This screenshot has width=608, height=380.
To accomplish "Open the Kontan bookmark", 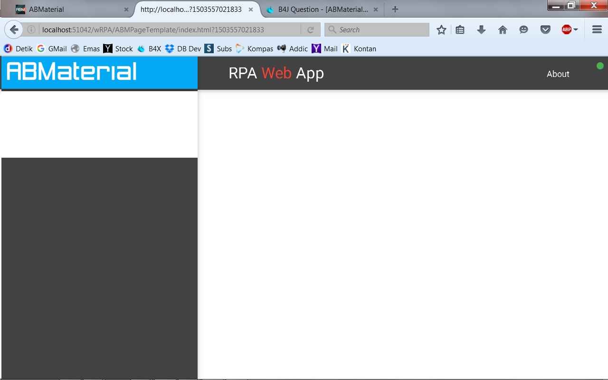I will click(x=359, y=48).
